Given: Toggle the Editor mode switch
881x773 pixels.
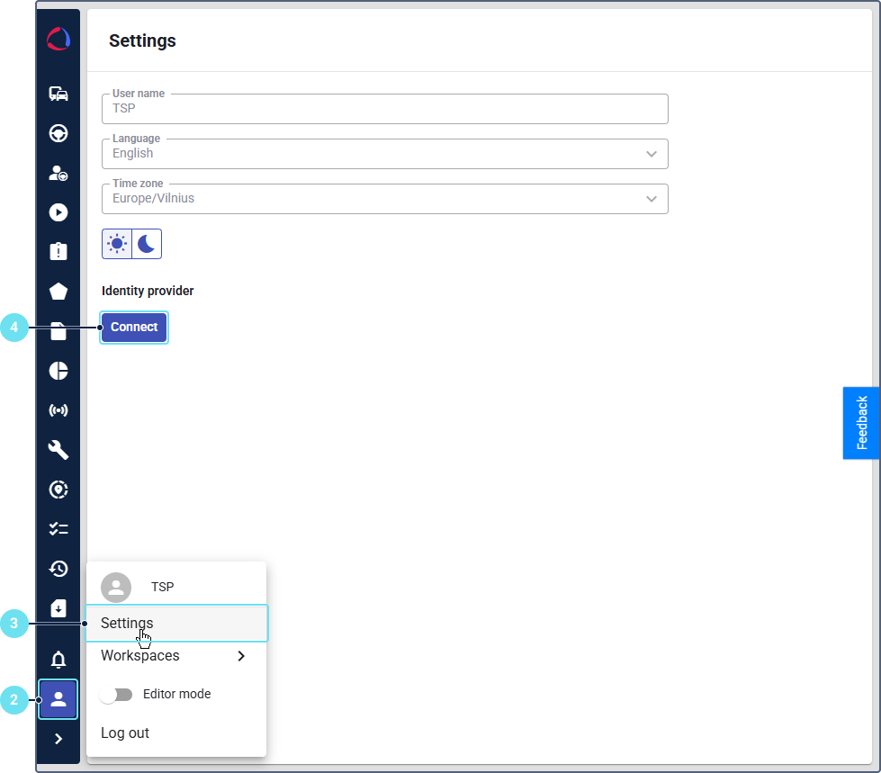Looking at the screenshot, I should [x=117, y=695].
